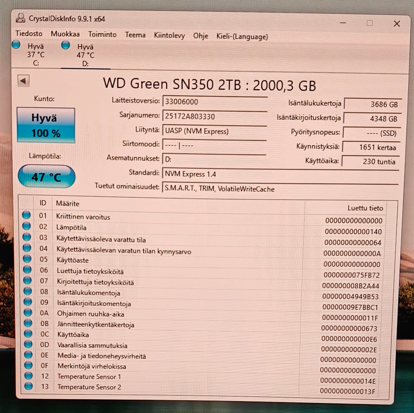Click the Hyvä 100 % health status button
414x413 pixels.
(x=46, y=125)
